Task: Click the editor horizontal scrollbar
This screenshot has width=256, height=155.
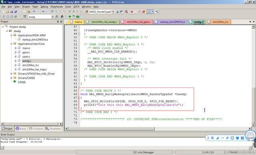Action: tap(158, 129)
